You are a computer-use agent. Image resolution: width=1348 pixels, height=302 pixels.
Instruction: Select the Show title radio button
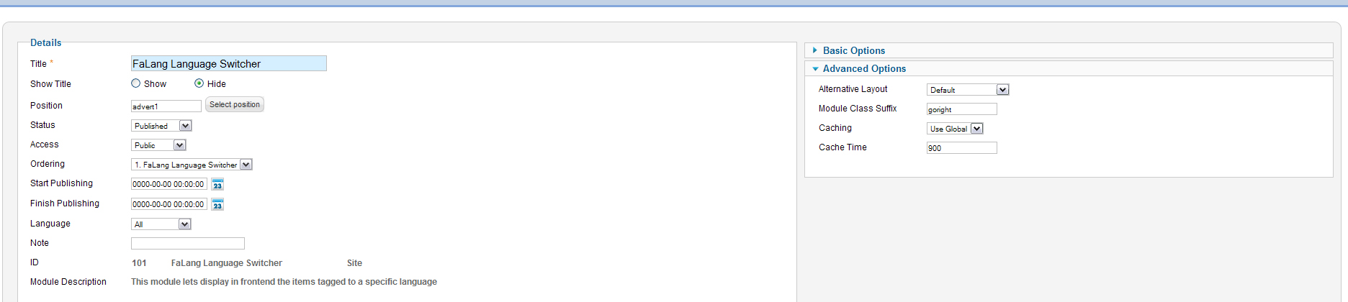pyautogui.click(x=135, y=83)
